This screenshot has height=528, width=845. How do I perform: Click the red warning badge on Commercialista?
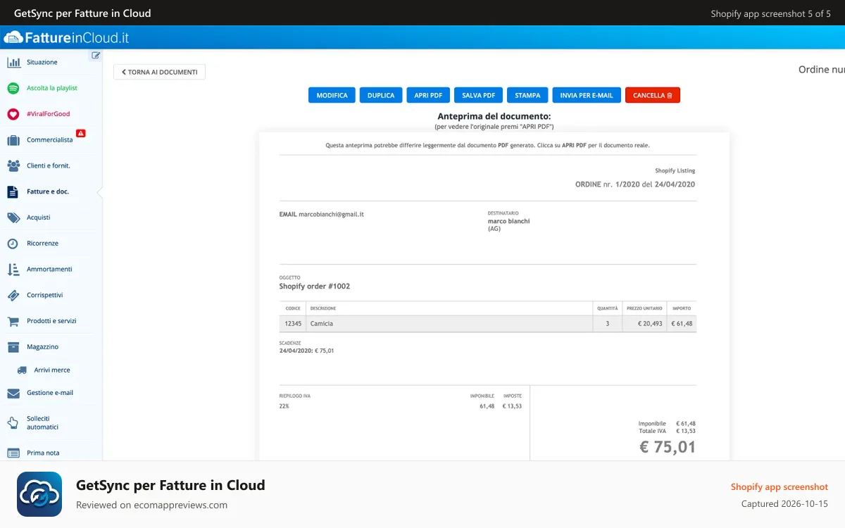click(x=80, y=133)
